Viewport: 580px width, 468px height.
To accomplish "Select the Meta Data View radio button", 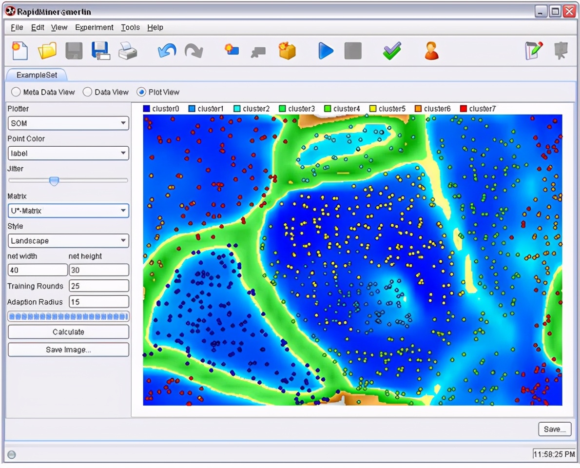I will pyautogui.click(x=16, y=92).
